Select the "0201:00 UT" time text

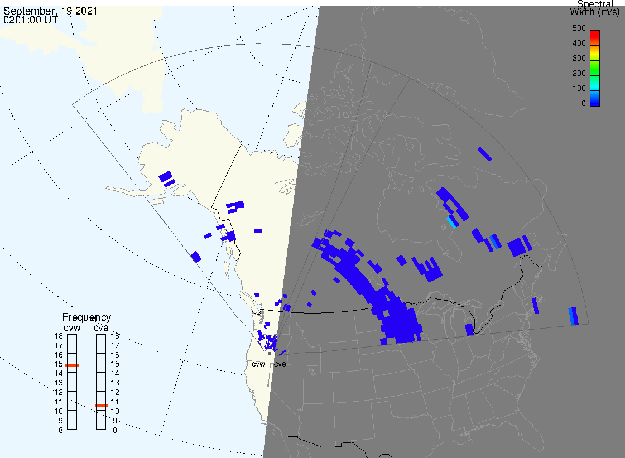tap(31, 20)
